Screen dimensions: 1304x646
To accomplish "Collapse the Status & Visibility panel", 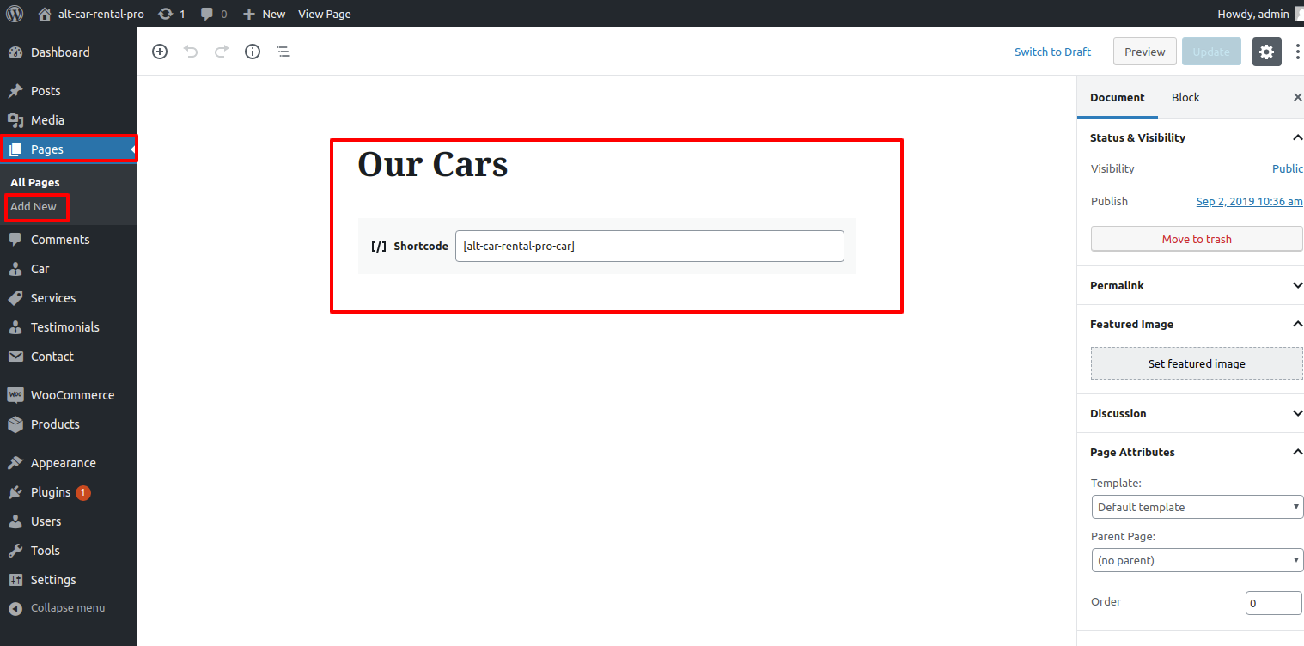I will [x=1191, y=137].
